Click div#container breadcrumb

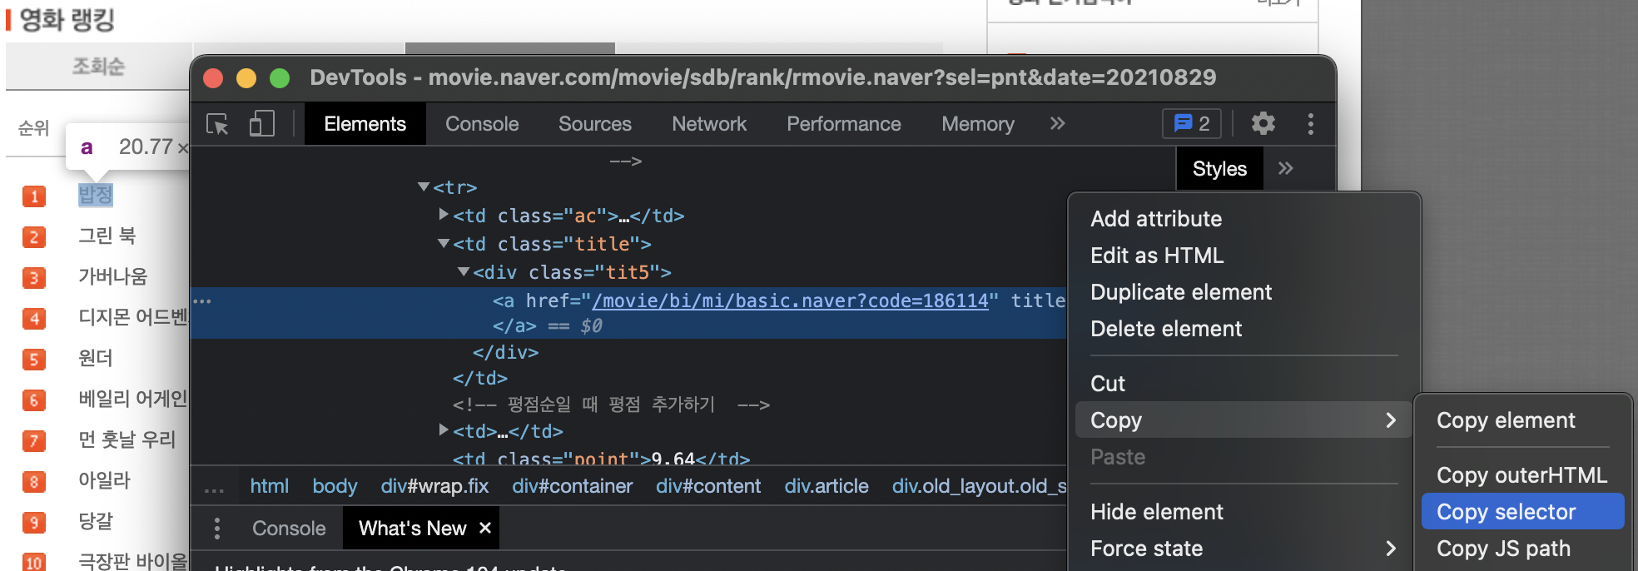(x=572, y=486)
